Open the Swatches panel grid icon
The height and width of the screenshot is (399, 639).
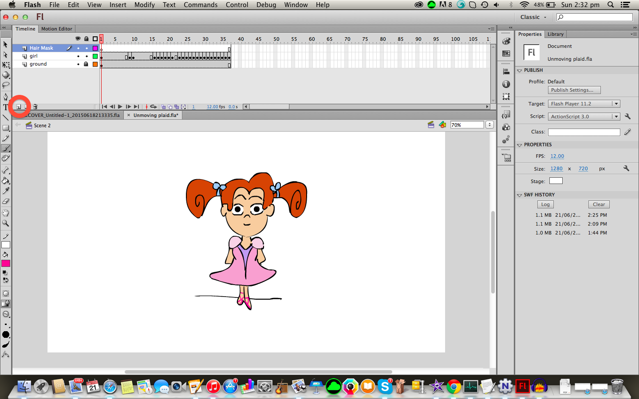[506, 53]
